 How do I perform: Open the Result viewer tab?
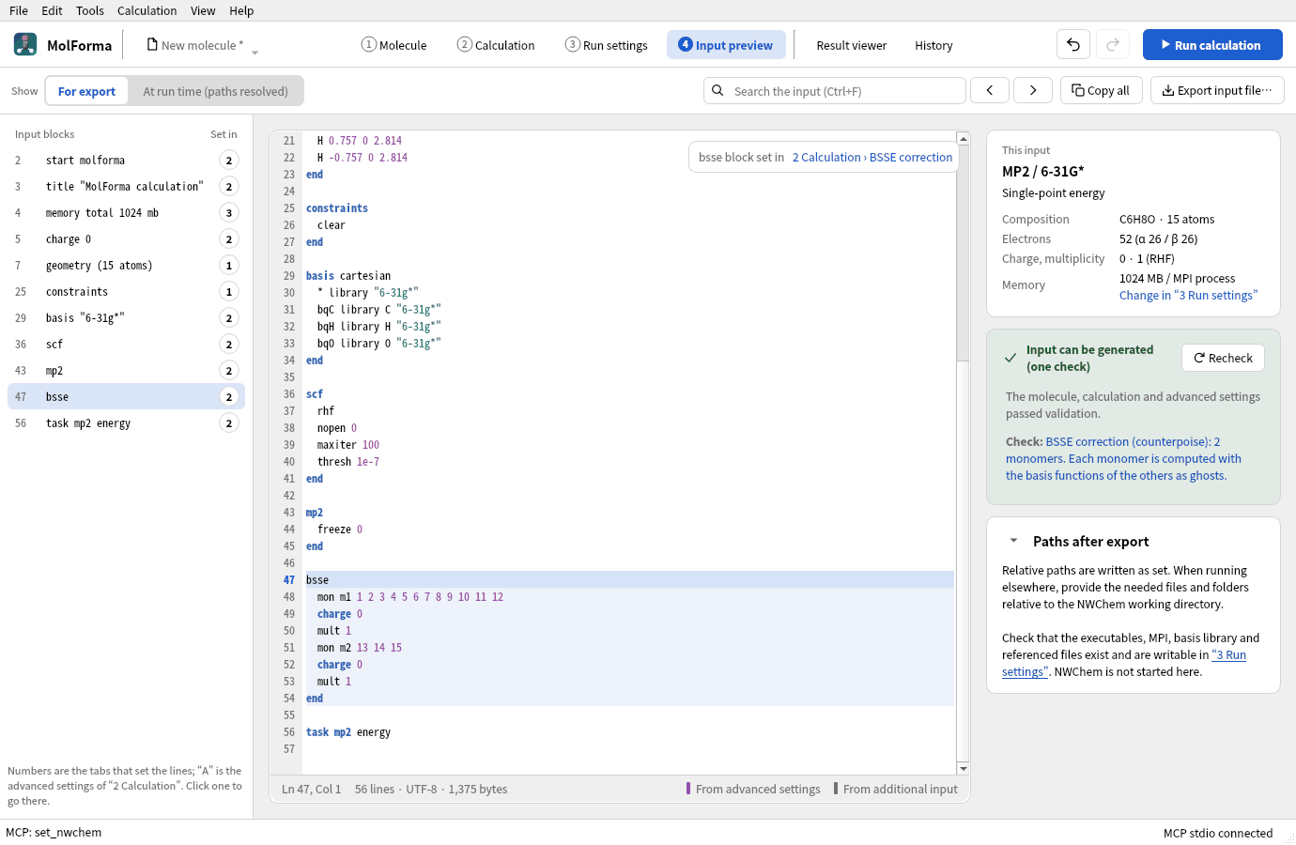pyautogui.click(x=852, y=45)
